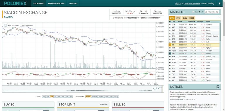Open the Margin Trading tab
Viewport: 225px width, 111px height.
coord(56,3)
